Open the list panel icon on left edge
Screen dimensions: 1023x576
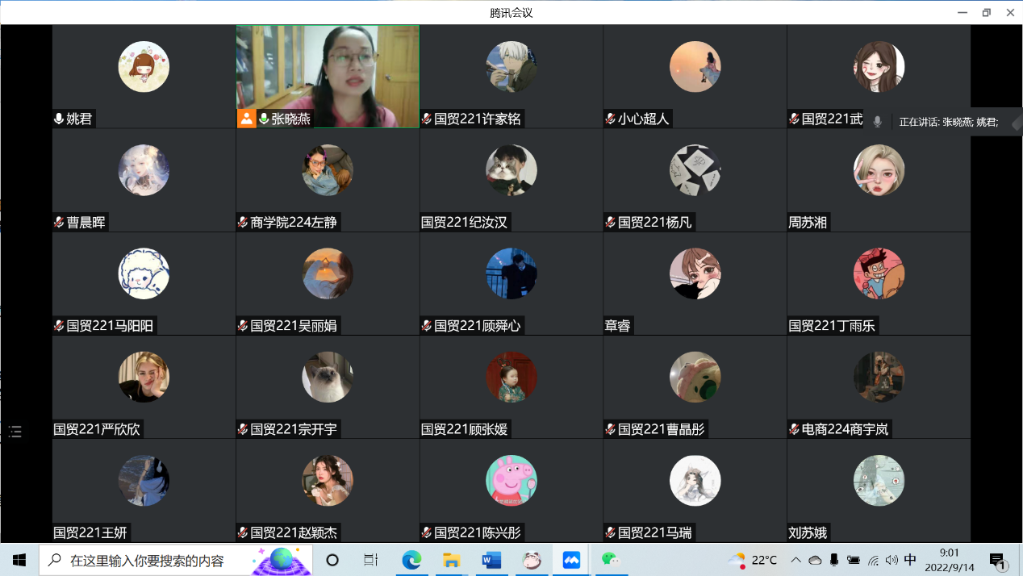coord(15,432)
